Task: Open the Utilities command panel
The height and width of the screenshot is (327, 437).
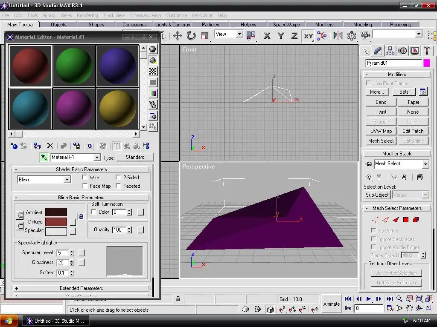Action: click(427, 51)
